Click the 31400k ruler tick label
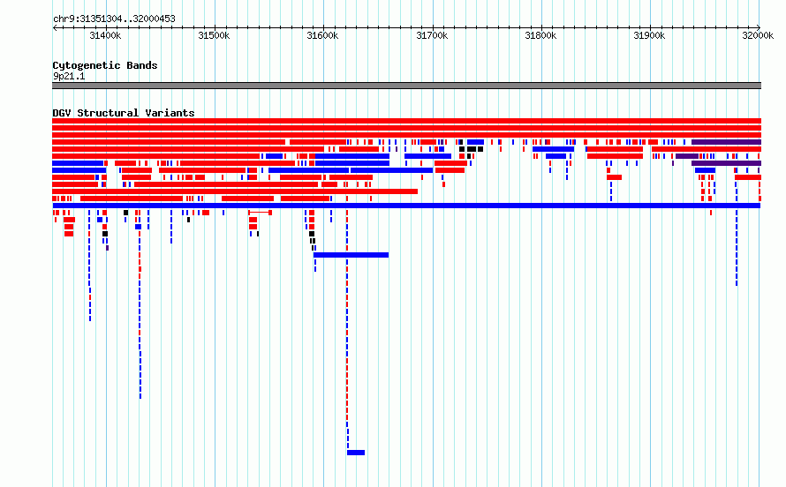The image size is (786, 487). point(105,35)
